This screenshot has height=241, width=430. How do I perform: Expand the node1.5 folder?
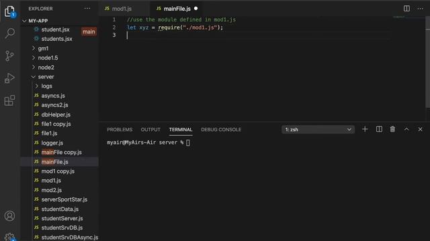coord(60,58)
